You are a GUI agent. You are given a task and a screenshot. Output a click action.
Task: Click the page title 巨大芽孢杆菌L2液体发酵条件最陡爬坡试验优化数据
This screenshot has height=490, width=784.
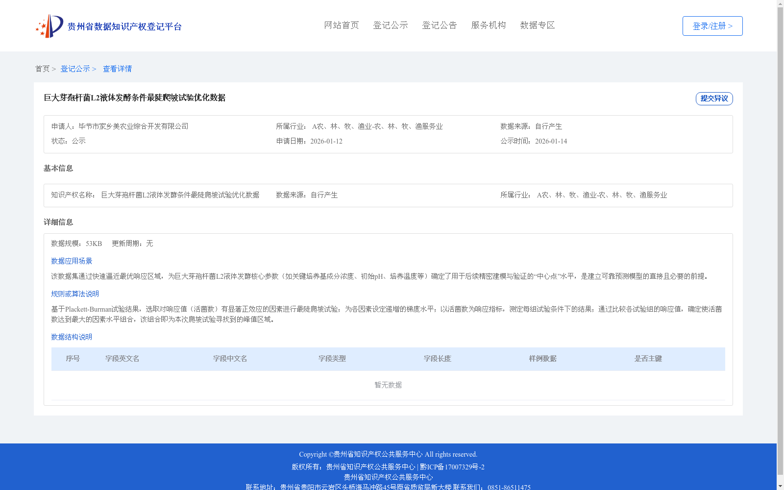click(x=135, y=98)
